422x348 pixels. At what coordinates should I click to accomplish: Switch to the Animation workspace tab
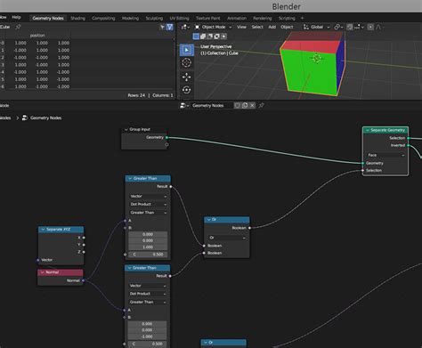[237, 18]
